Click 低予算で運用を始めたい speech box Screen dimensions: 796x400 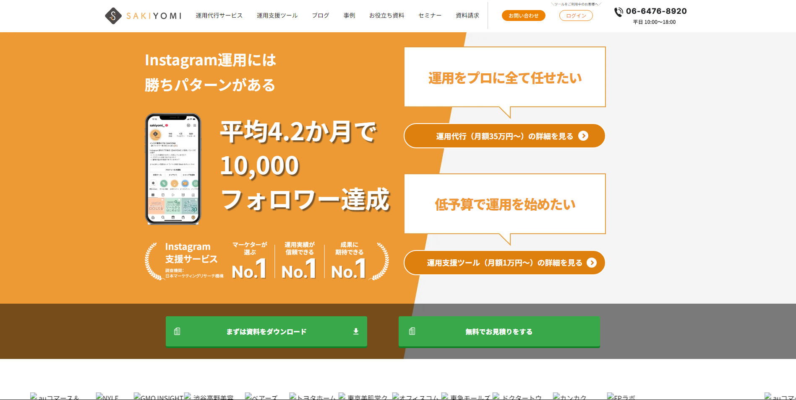pos(505,204)
